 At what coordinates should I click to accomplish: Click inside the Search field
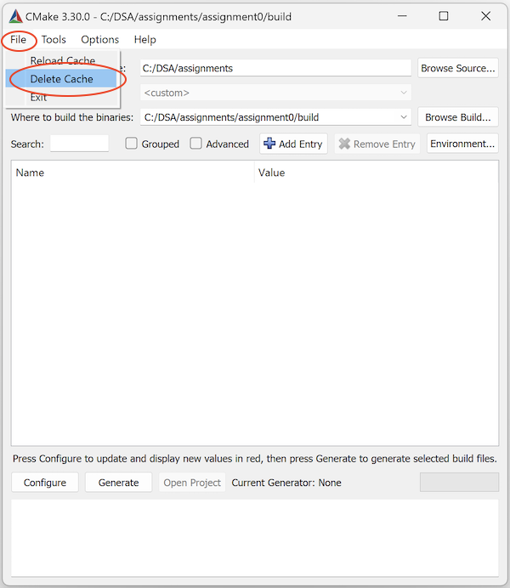(79, 144)
